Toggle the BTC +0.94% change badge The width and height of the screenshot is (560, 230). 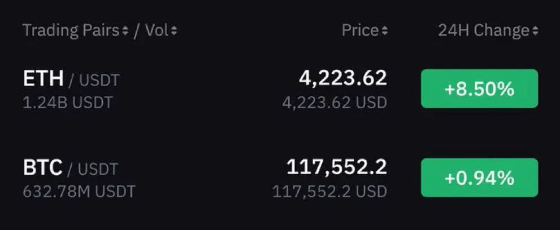(x=479, y=178)
